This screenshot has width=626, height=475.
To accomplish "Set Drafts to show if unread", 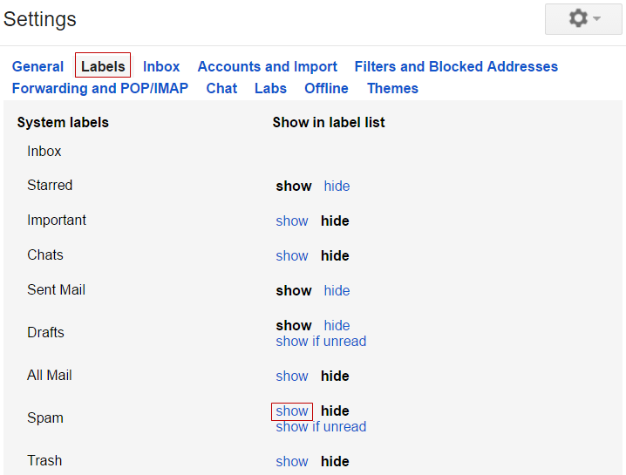I will click(x=321, y=341).
